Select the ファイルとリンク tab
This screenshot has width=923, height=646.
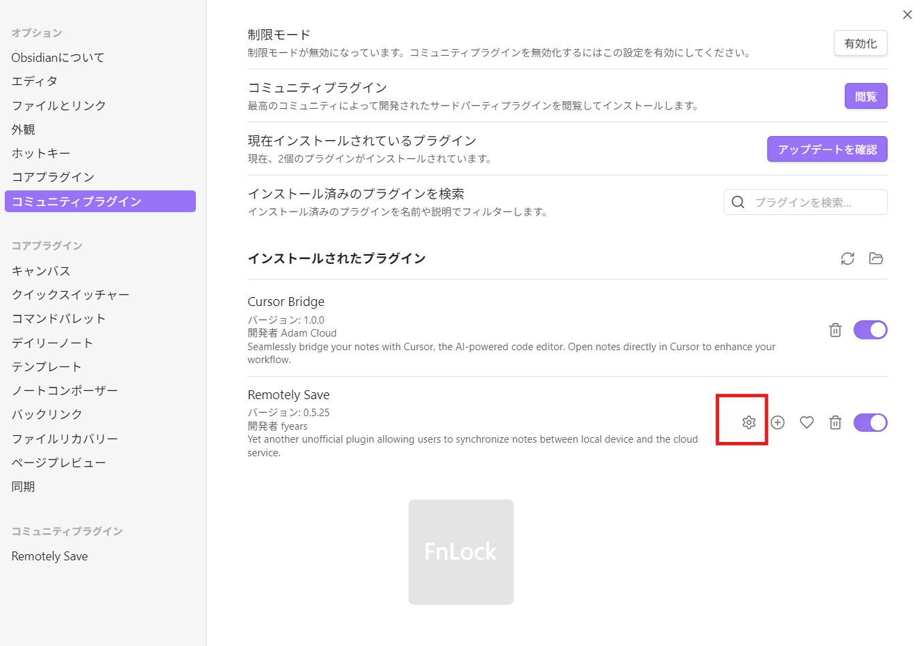click(x=100, y=105)
